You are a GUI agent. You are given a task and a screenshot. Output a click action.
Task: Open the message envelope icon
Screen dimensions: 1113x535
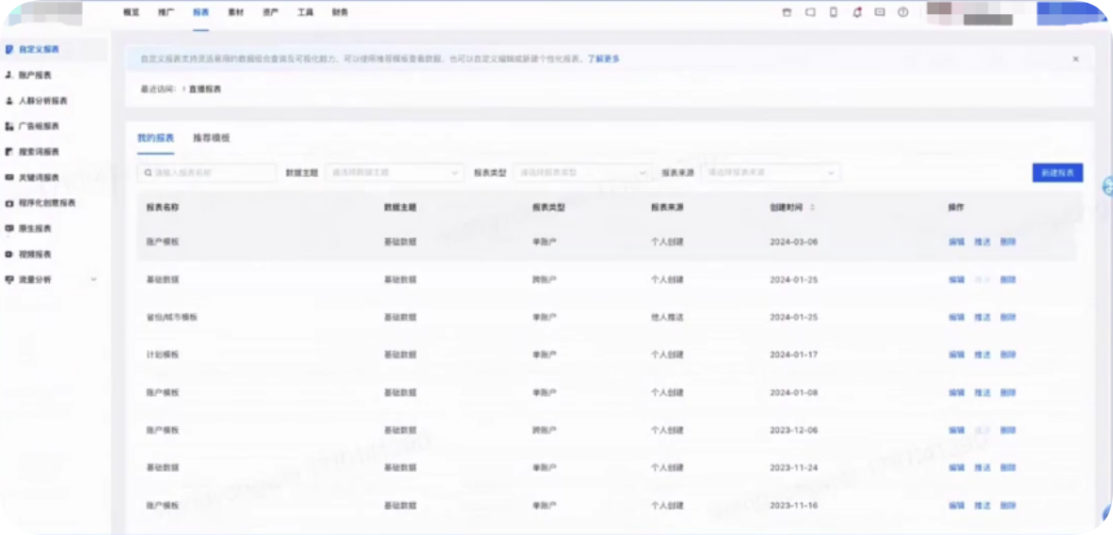(880, 12)
